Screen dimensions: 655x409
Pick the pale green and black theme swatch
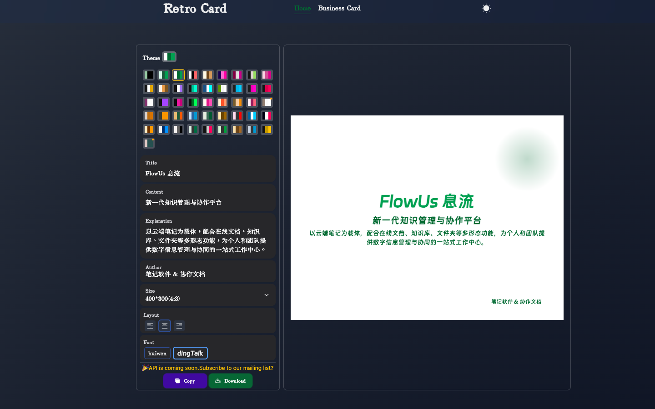pos(149,75)
